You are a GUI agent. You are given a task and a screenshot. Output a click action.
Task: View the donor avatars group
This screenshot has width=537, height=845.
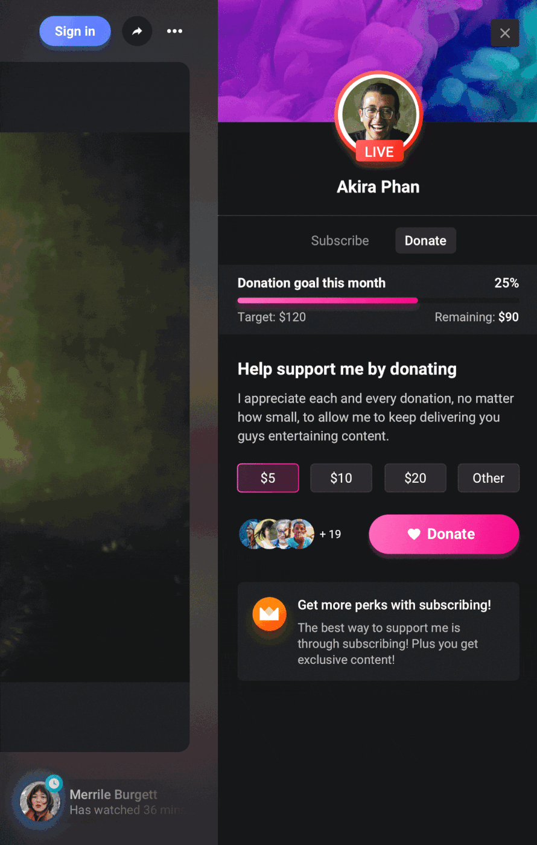point(277,534)
